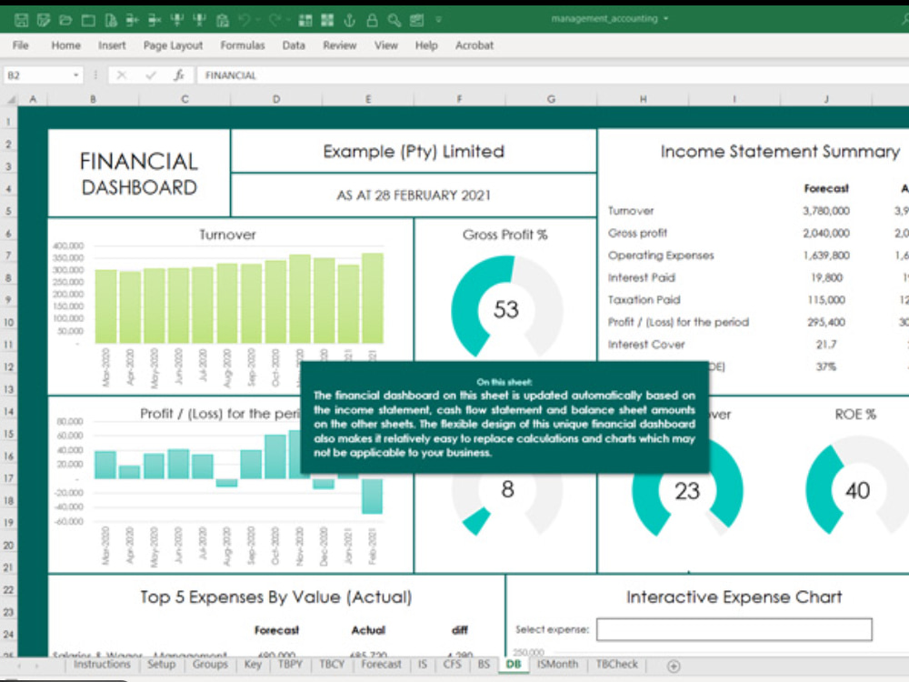Switch to the Instructions sheet tab
Viewport: 909px width, 682px height.
click(x=102, y=665)
